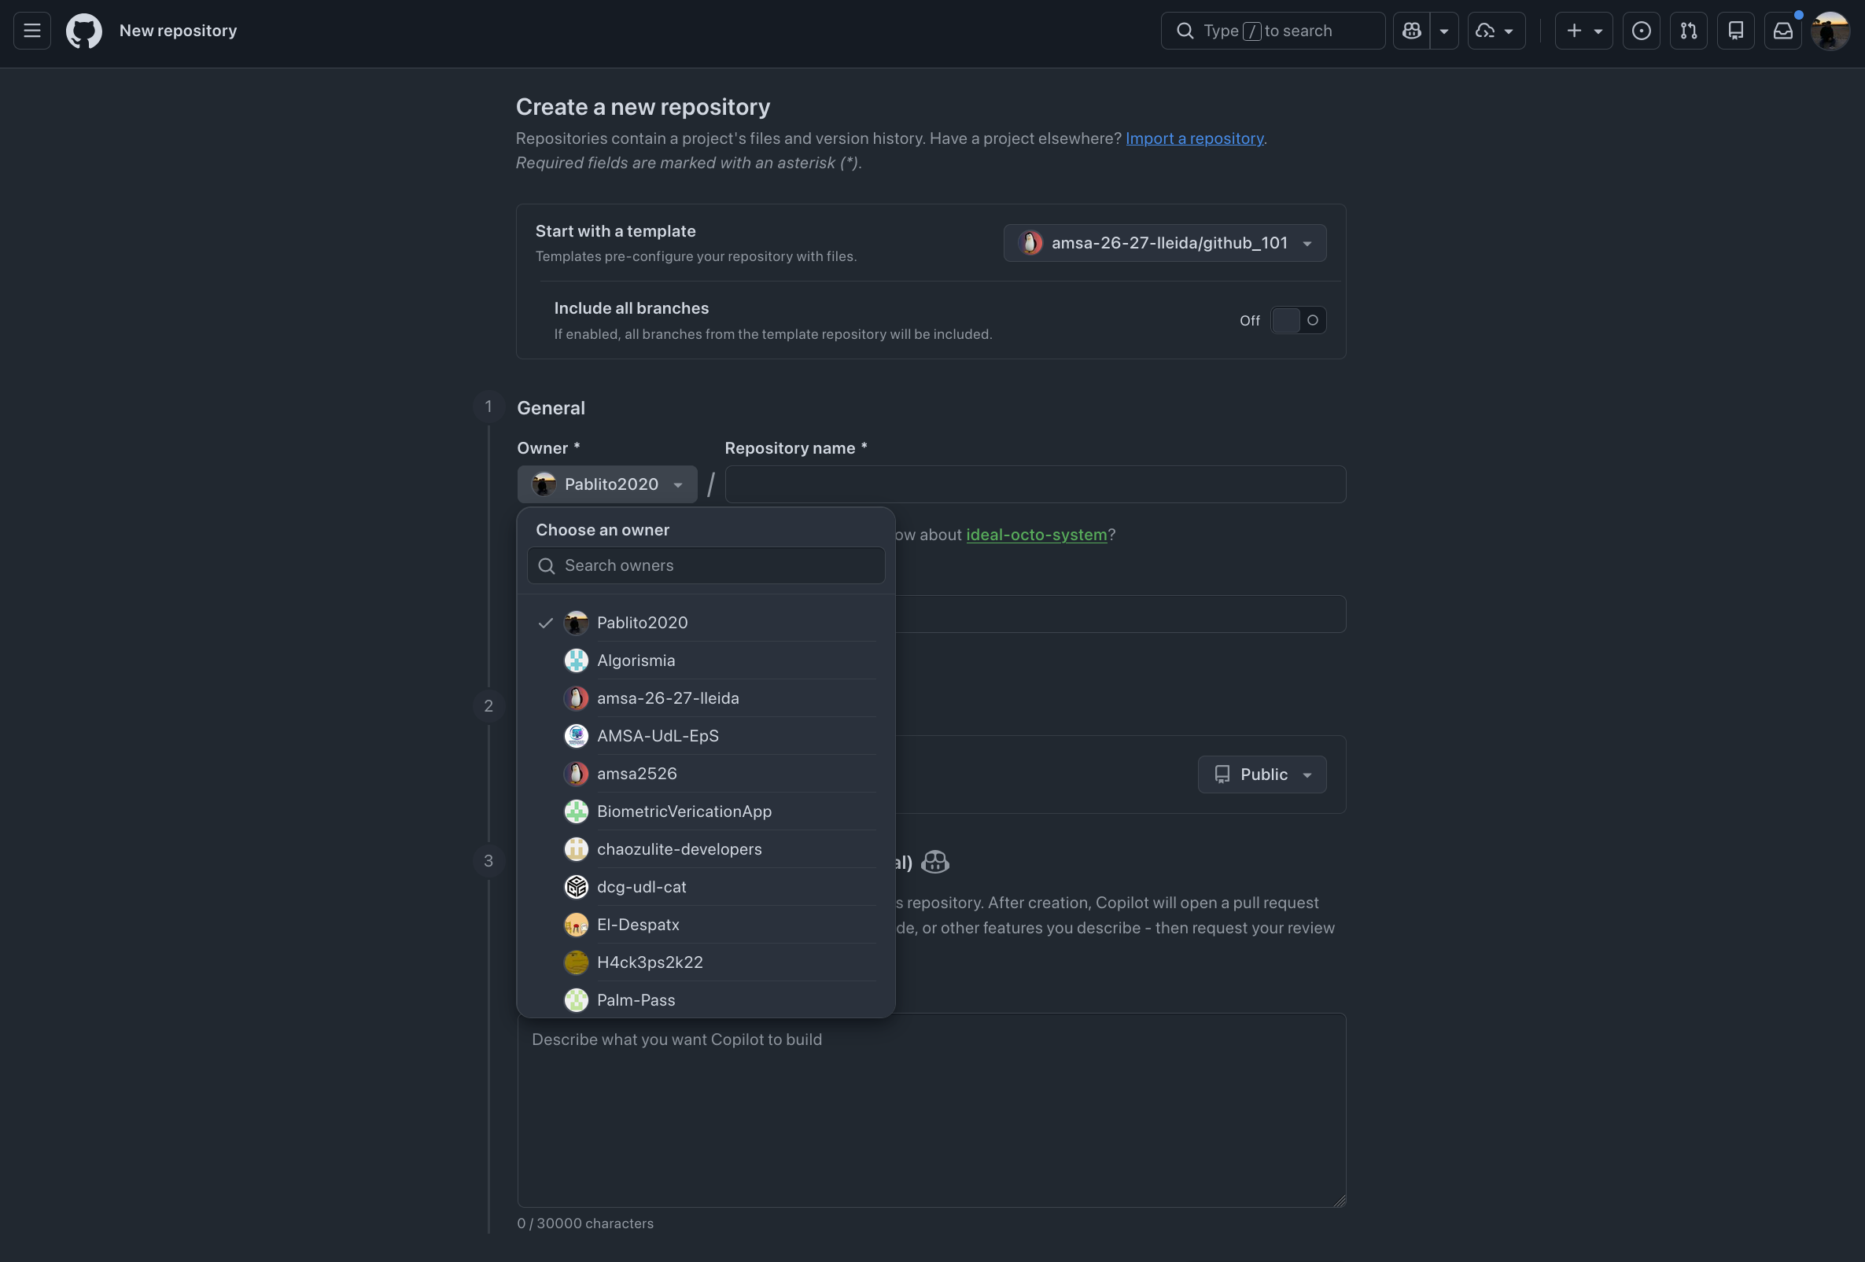1865x1262 pixels.
Task: Select owner El-Despatx
Action: (706, 924)
